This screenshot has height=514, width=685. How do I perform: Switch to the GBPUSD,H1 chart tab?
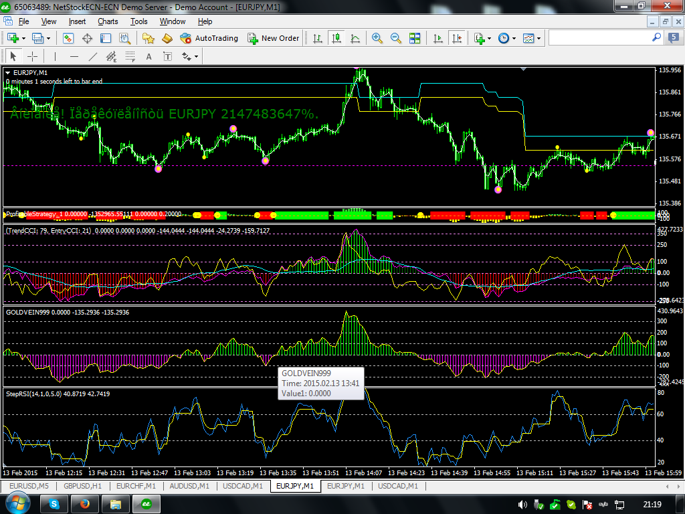[x=84, y=486]
